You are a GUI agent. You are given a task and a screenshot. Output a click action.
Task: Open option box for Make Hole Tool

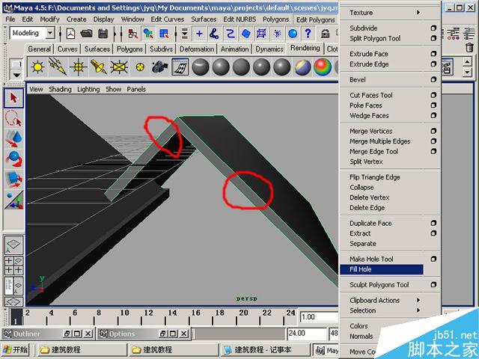tap(433, 259)
